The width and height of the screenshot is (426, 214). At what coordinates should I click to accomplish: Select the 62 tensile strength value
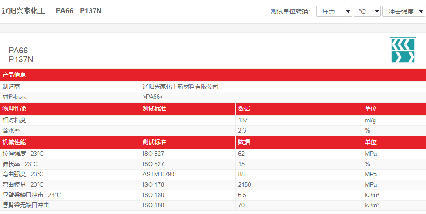[x=241, y=154]
